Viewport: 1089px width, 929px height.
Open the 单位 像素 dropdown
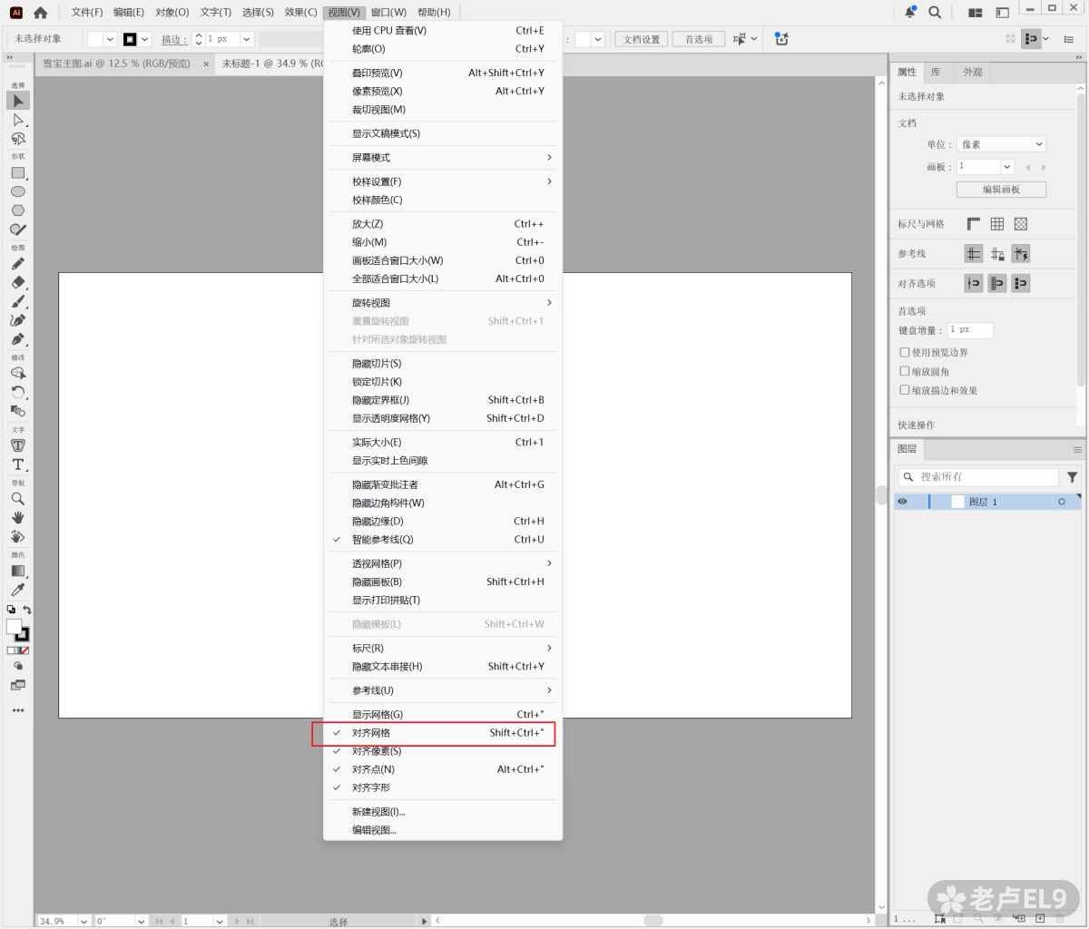point(1002,144)
